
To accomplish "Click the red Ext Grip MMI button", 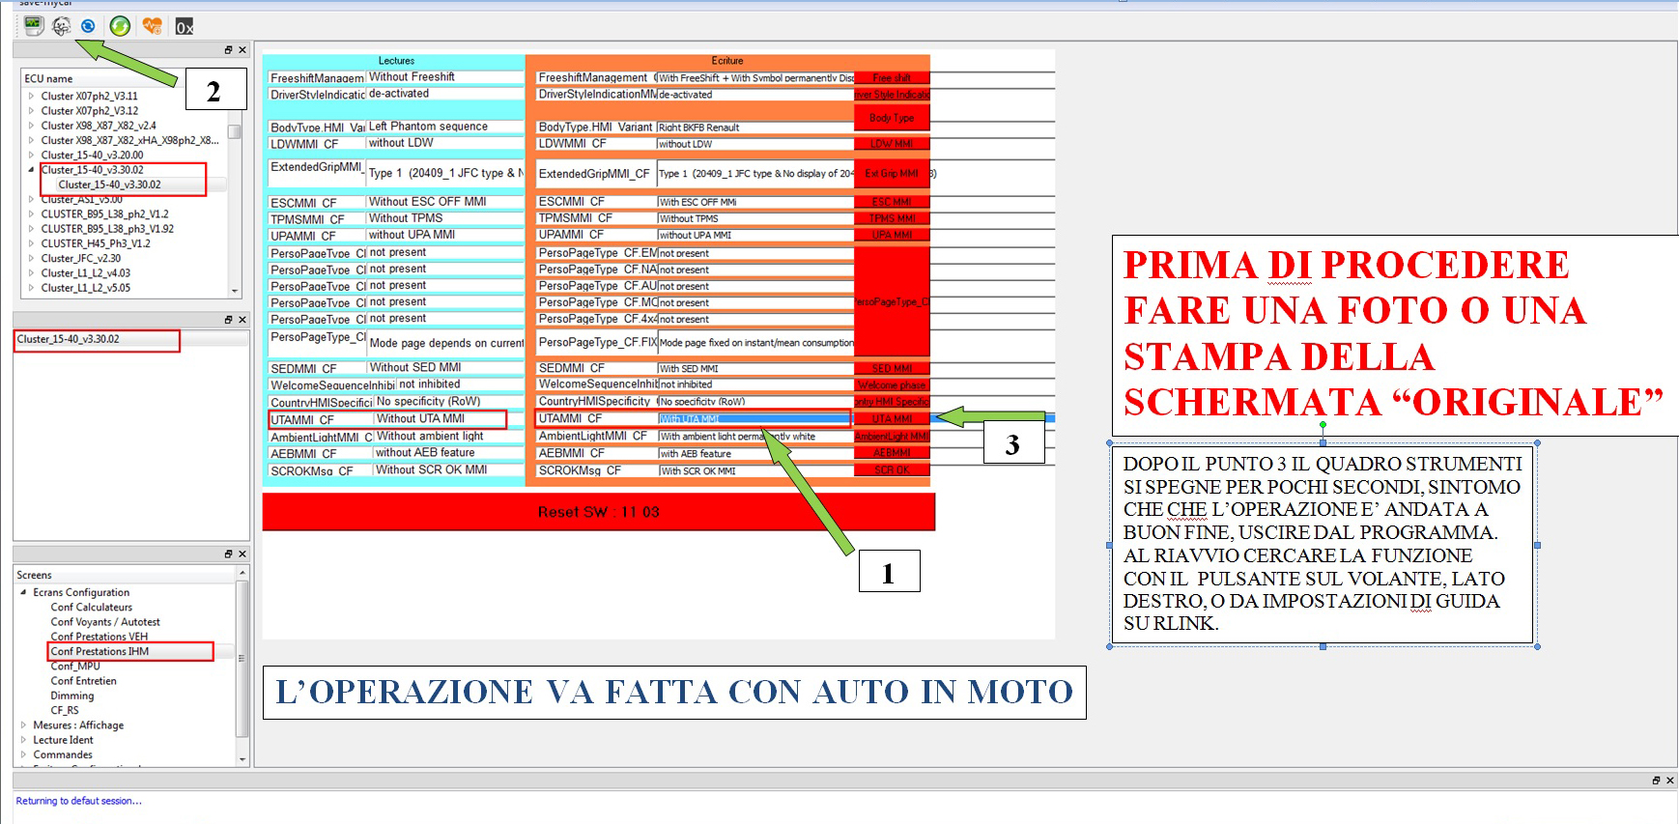I will [x=892, y=174].
